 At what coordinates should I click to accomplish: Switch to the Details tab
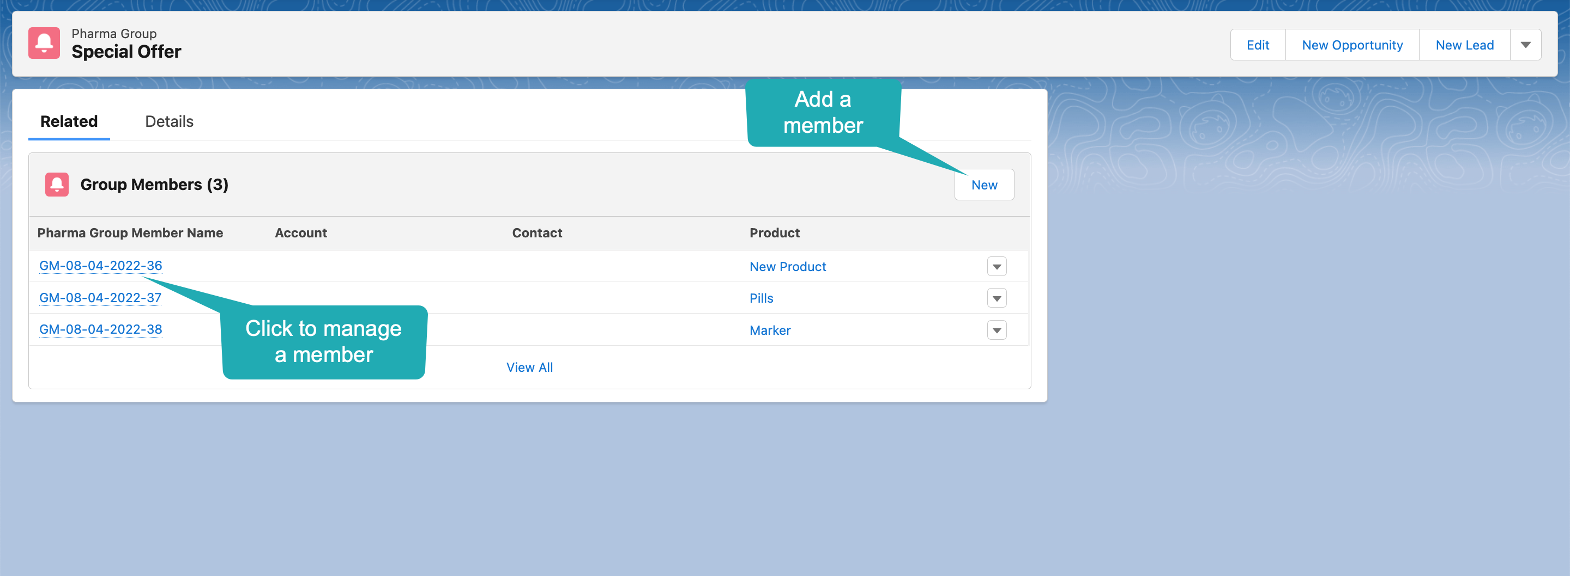point(169,121)
